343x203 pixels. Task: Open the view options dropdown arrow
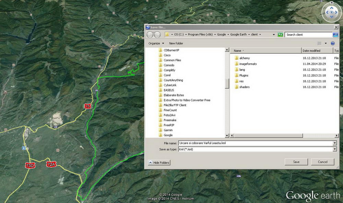(x=326, y=43)
